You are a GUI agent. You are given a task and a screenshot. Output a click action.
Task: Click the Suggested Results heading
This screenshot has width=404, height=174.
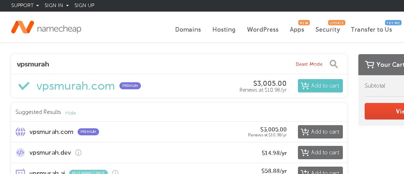[x=38, y=112]
